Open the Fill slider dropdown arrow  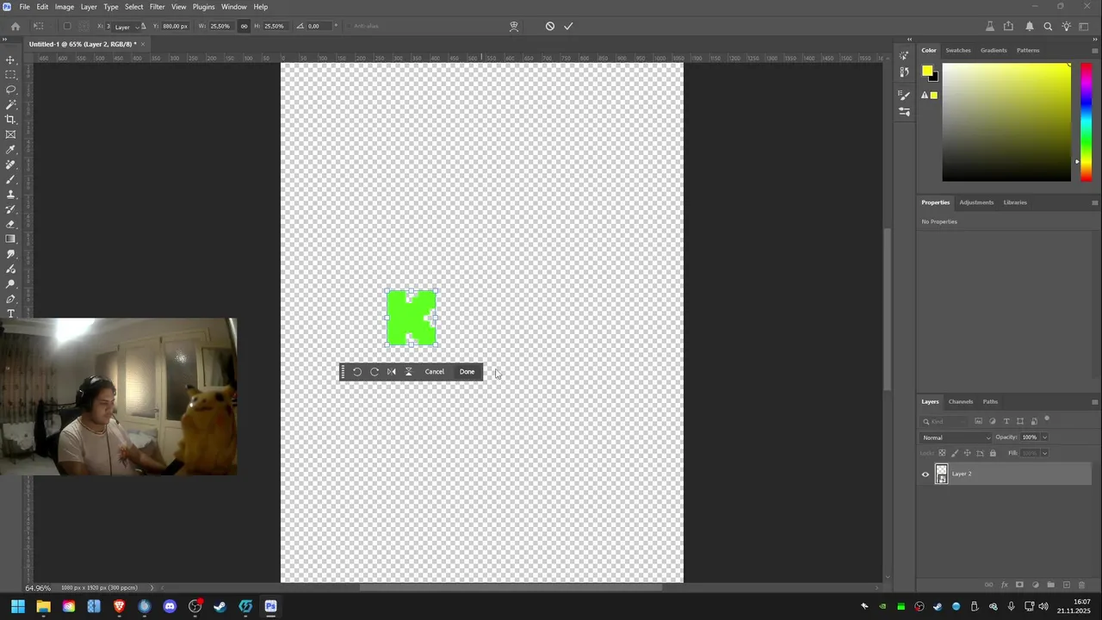pyautogui.click(x=1044, y=453)
